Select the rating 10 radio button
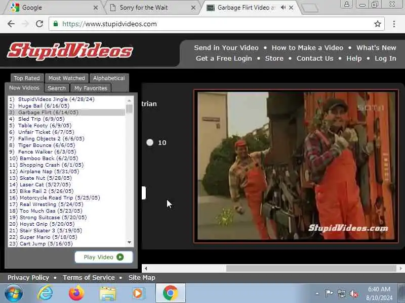This screenshot has width=405, height=303. click(150, 142)
